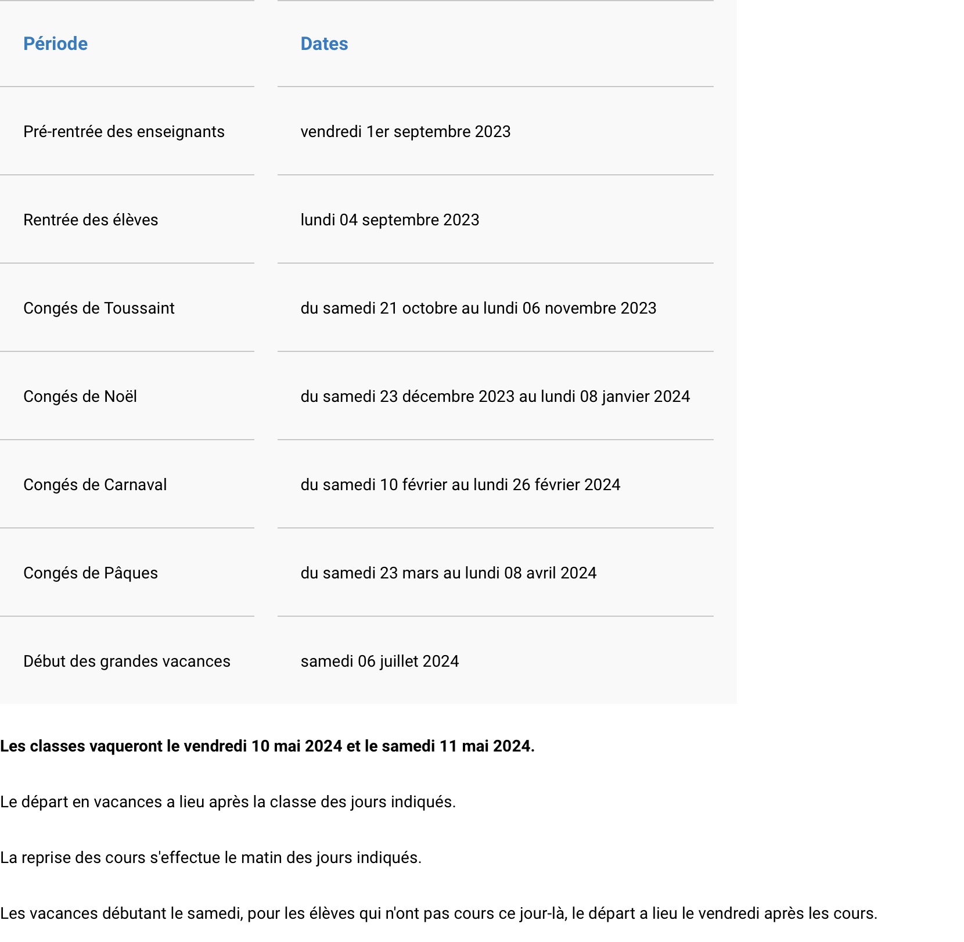Click the sentence about reprise des cours

point(211,858)
